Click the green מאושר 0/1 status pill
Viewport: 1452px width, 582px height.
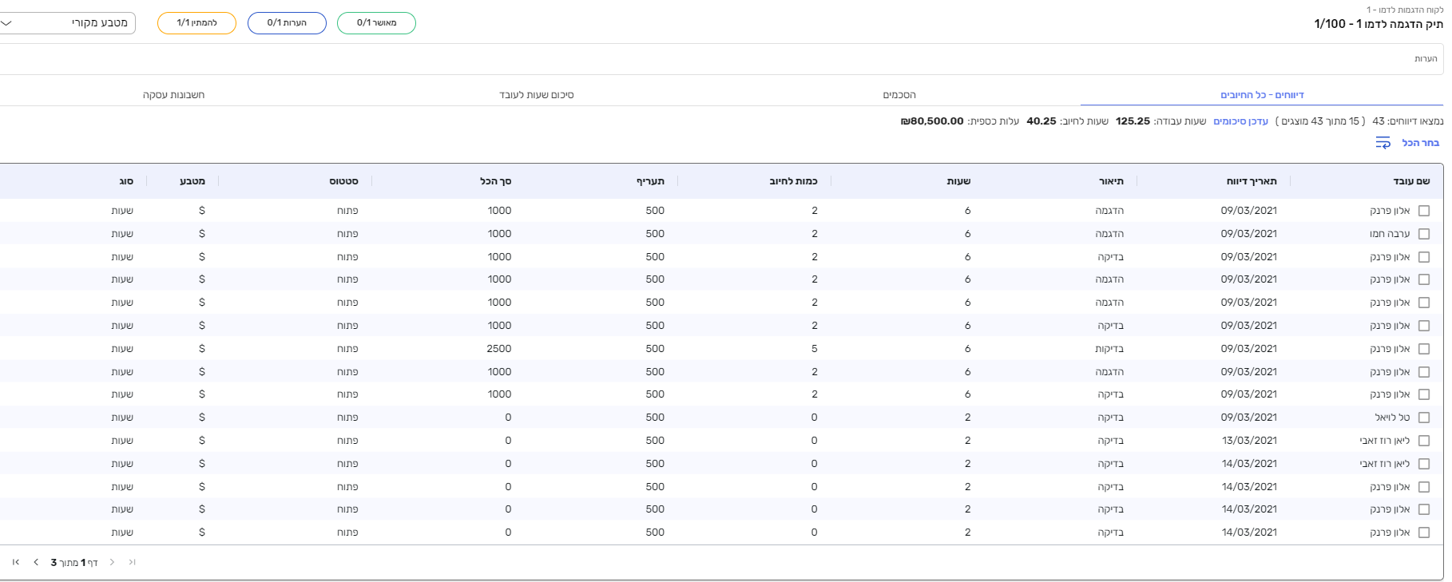coord(376,23)
